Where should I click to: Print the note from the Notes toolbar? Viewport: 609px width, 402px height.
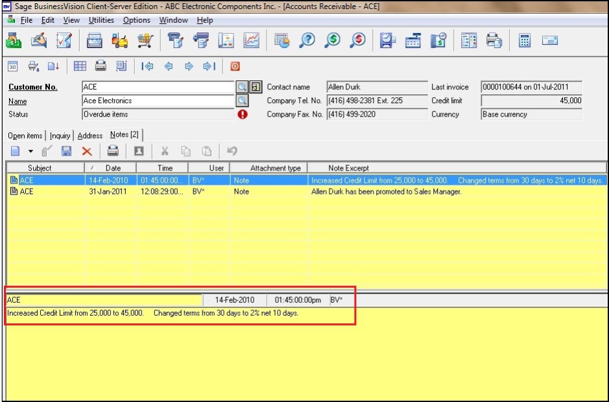pos(113,151)
